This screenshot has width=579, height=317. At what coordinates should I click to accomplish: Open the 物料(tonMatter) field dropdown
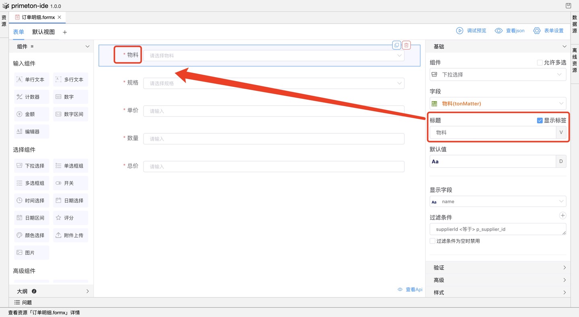click(x=497, y=104)
